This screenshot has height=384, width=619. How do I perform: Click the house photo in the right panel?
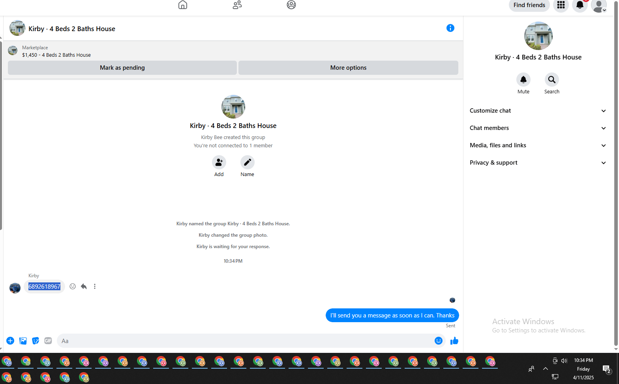(x=538, y=36)
